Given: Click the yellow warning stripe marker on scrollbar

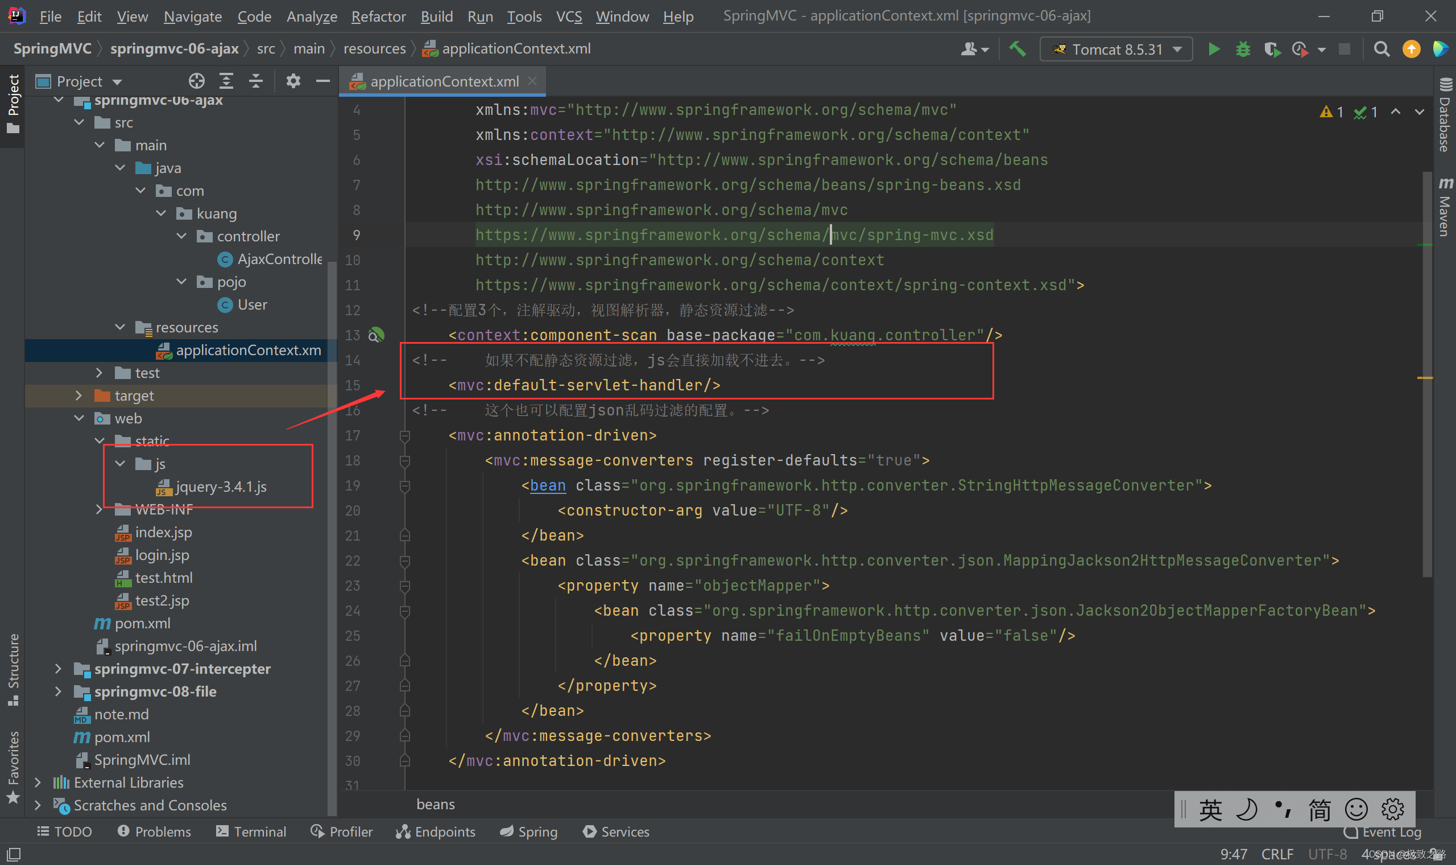Looking at the screenshot, I should [1425, 378].
